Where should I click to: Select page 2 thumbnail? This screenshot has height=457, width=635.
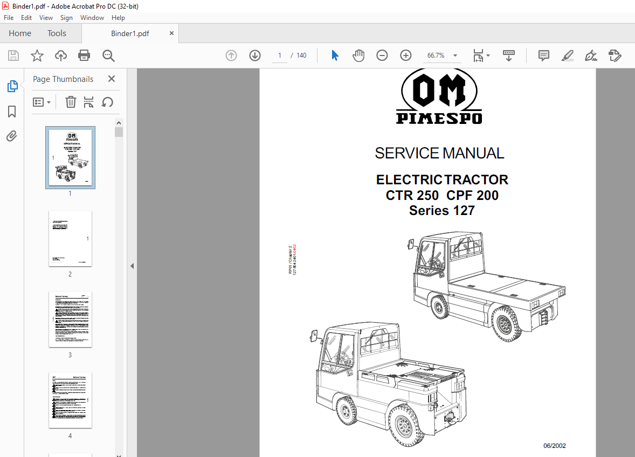tap(71, 238)
